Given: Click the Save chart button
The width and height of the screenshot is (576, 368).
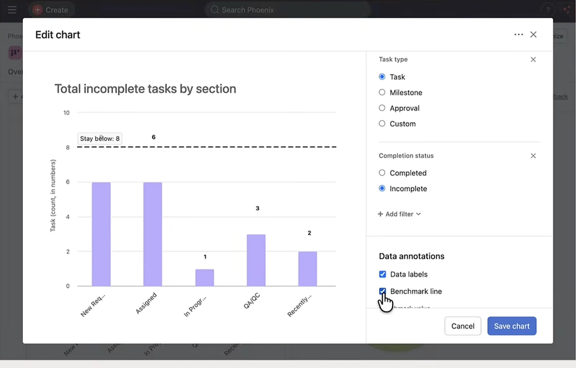Looking at the screenshot, I should click(x=512, y=326).
